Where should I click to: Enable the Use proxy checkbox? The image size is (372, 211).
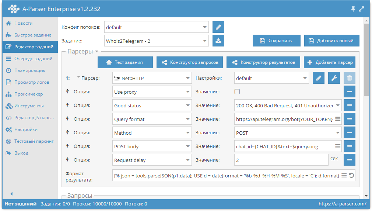point(237,91)
